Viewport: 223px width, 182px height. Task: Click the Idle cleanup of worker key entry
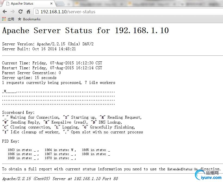click(x=31, y=132)
